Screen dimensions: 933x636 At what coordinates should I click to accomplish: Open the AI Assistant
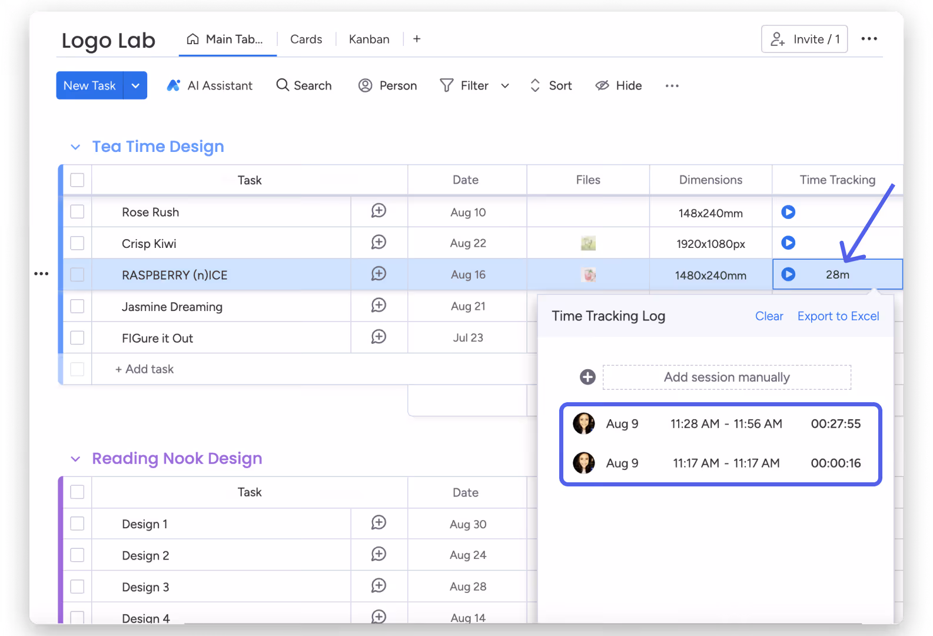click(x=210, y=85)
